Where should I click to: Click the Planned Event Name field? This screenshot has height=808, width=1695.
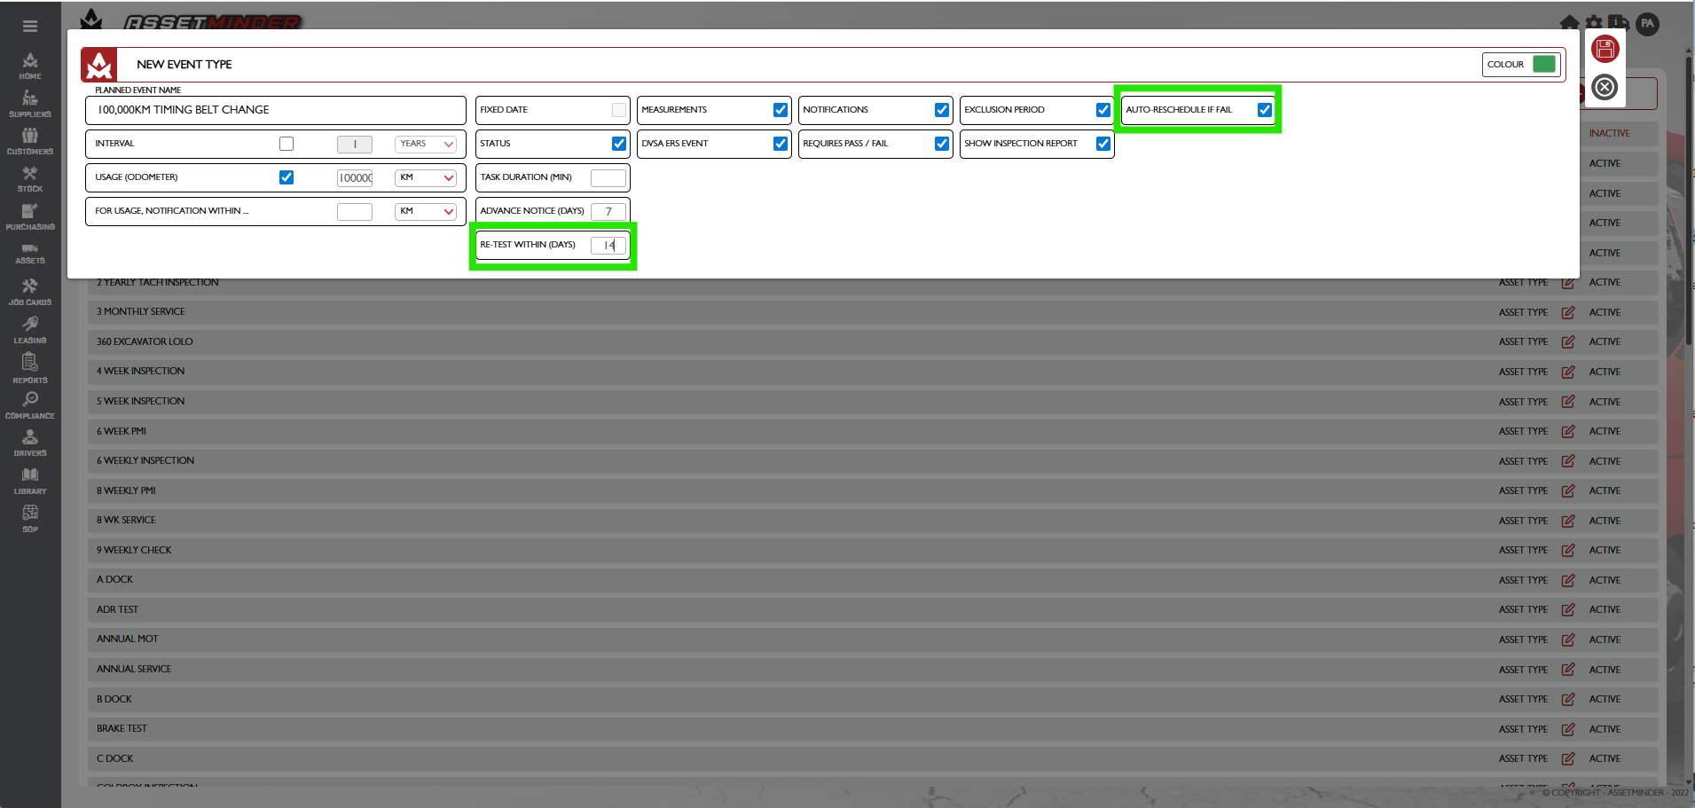(276, 110)
